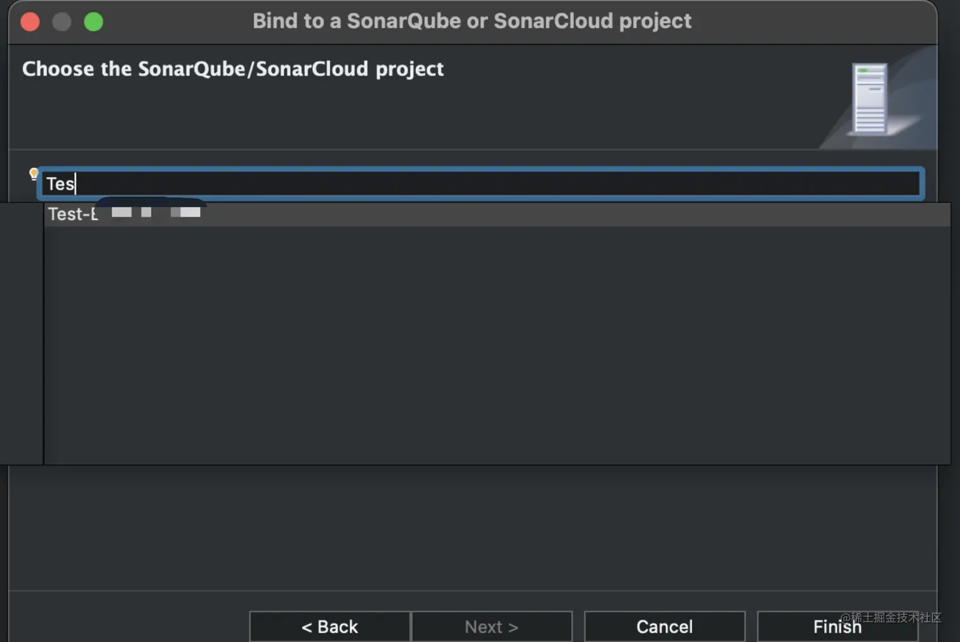This screenshot has height=642, width=960.
Task: Click the server wizard banner image
Action: [870, 100]
